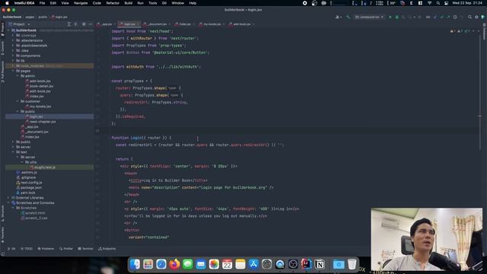Open the Code menu
The image size is (487, 274).
click(97, 3)
